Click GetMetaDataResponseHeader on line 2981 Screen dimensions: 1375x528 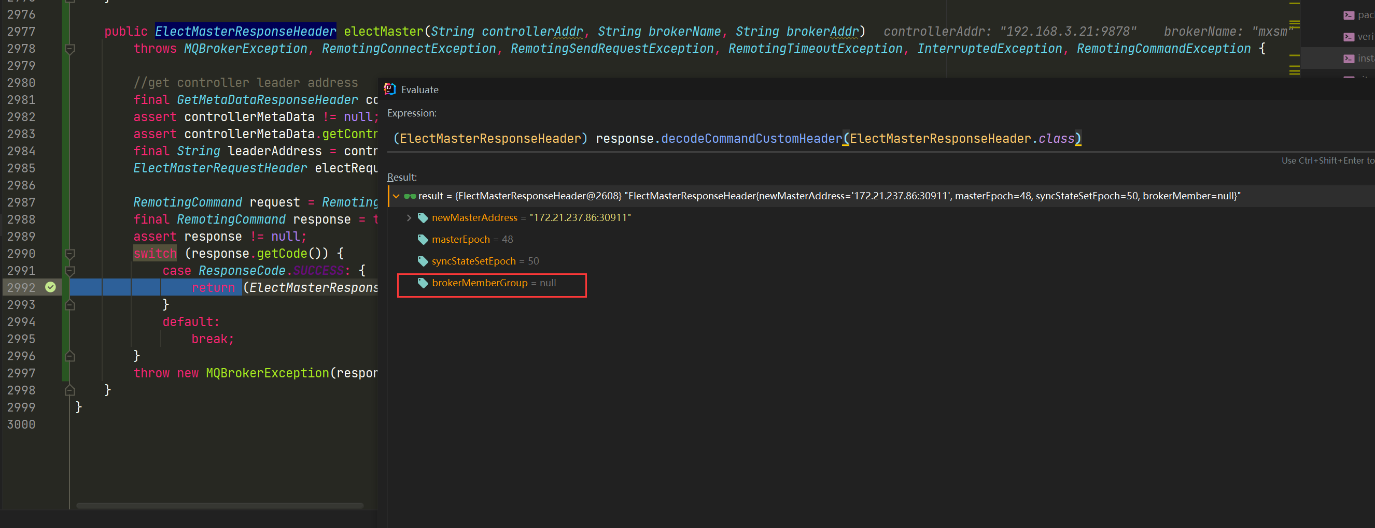268,100
